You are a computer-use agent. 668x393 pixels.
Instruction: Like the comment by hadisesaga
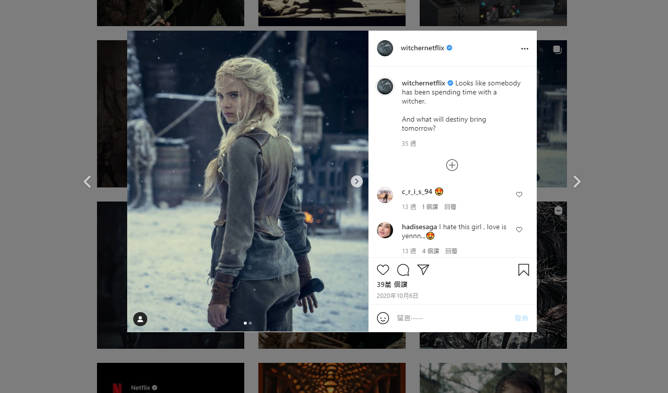click(519, 230)
